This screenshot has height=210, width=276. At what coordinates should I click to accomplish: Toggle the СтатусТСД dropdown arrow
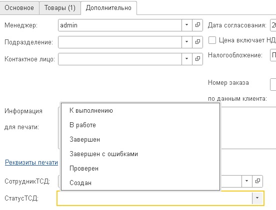point(257,198)
